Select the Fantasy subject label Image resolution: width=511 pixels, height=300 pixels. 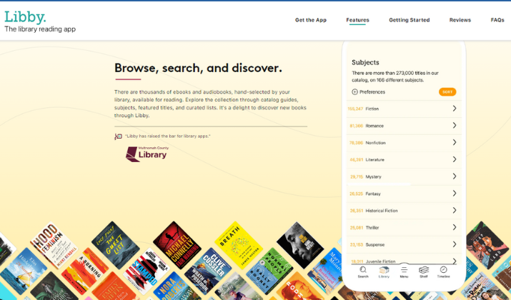pos(373,194)
